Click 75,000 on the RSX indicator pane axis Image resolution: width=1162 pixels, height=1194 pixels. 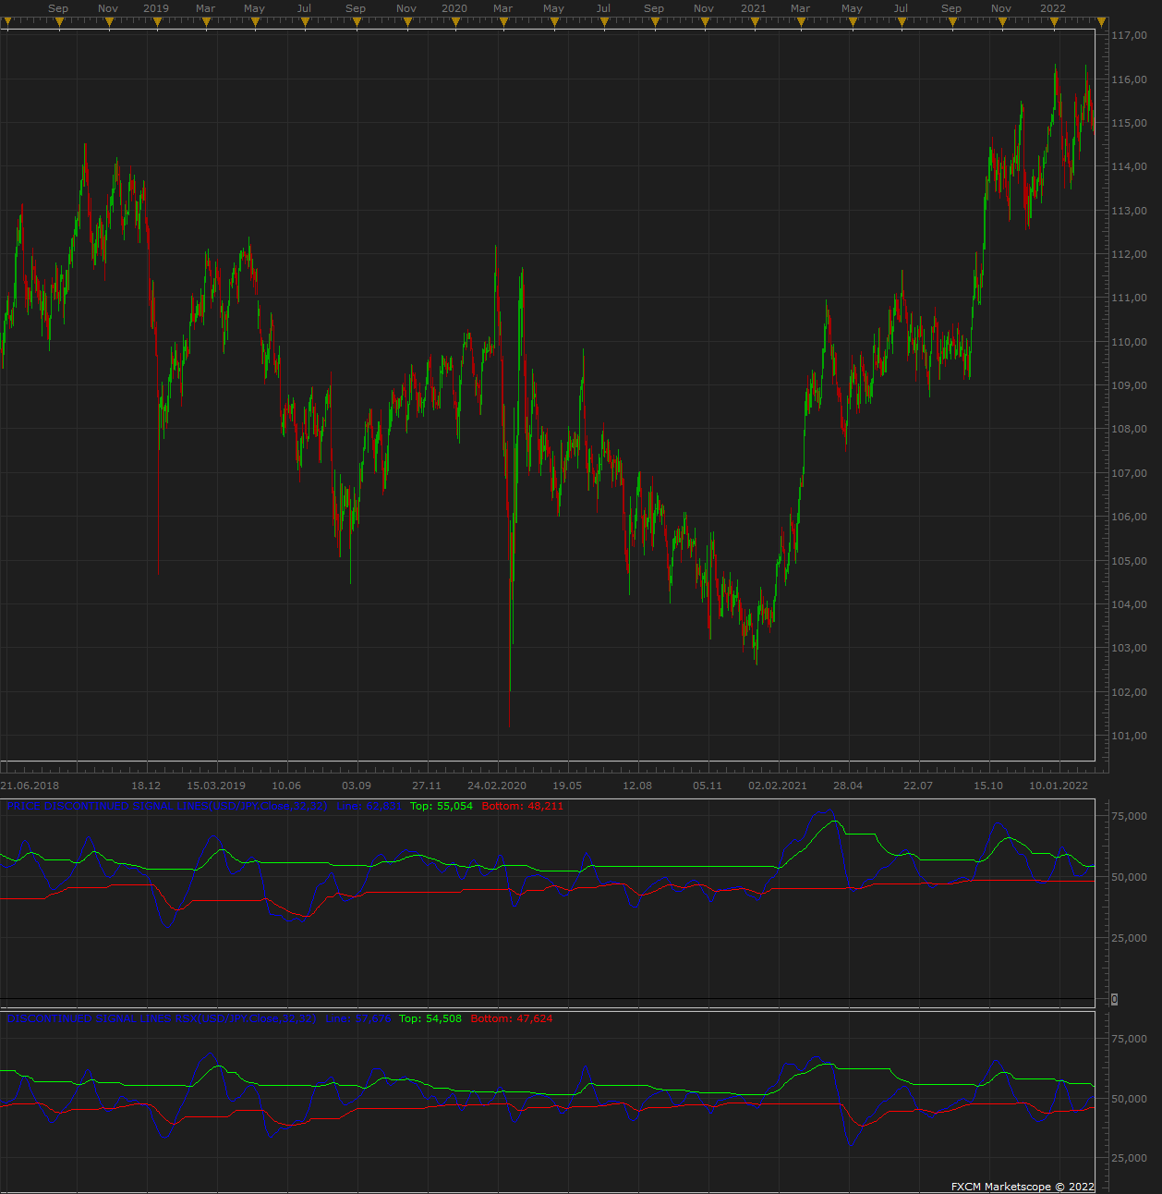[x=1130, y=1040]
